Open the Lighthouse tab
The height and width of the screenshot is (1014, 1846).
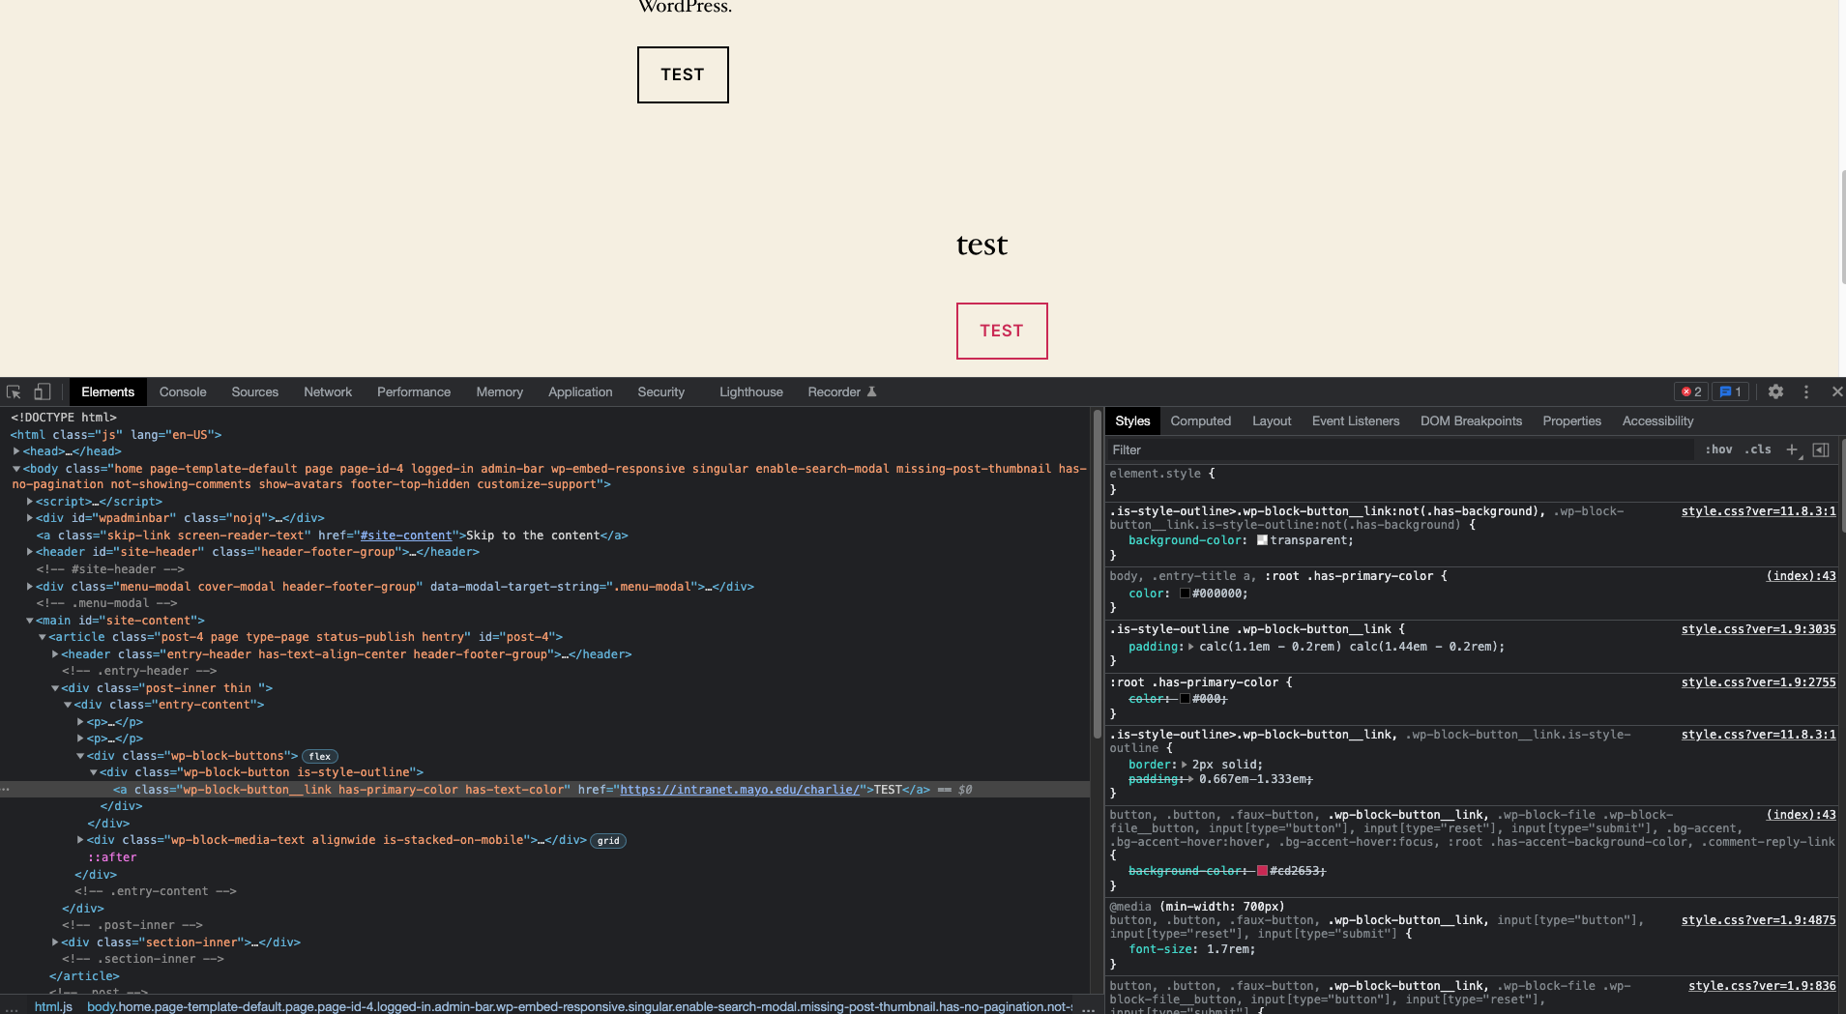click(x=751, y=391)
